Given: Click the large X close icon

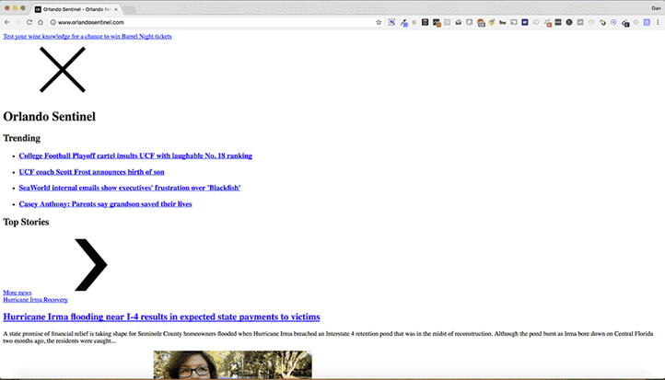Looking at the screenshot, I should [x=63, y=70].
